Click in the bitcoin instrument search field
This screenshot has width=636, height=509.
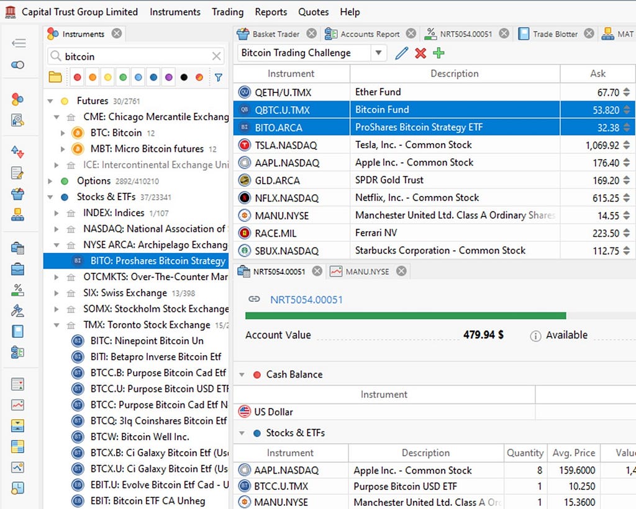point(136,56)
